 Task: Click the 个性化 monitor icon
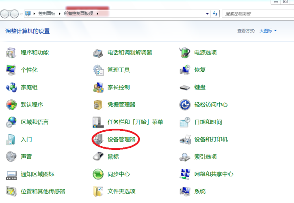[11, 70]
